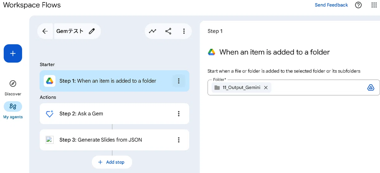Click the My agents label
The image size is (380, 173).
click(13, 117)
